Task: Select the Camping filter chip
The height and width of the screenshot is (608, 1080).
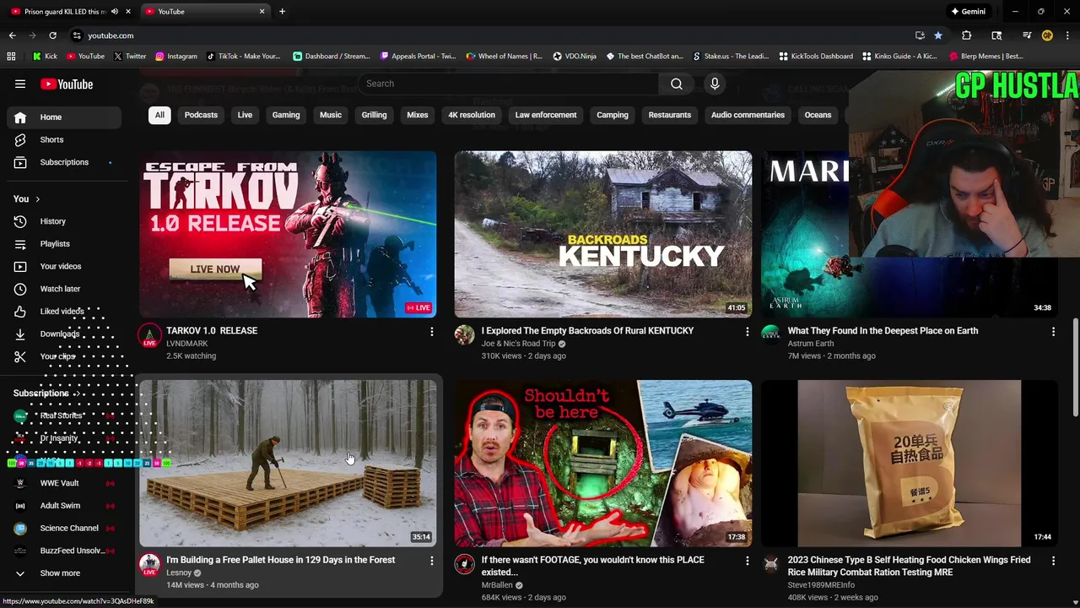Action: pyautogui.click(x=613, y=115)
